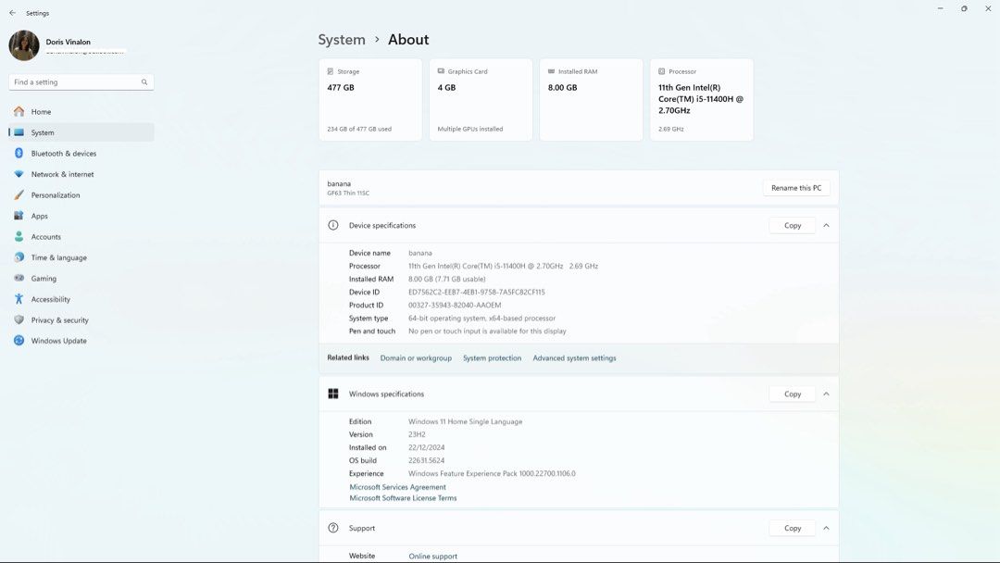Open Advanced system settings link
This screenshot has width=1000, height=563.
click(574, 358)
